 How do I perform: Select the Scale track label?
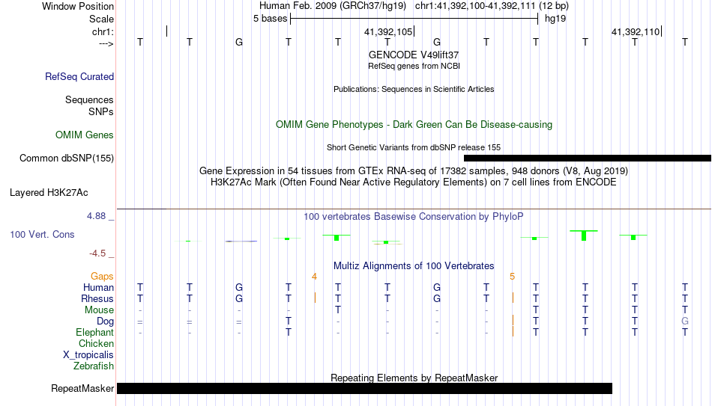click(101, 19)
